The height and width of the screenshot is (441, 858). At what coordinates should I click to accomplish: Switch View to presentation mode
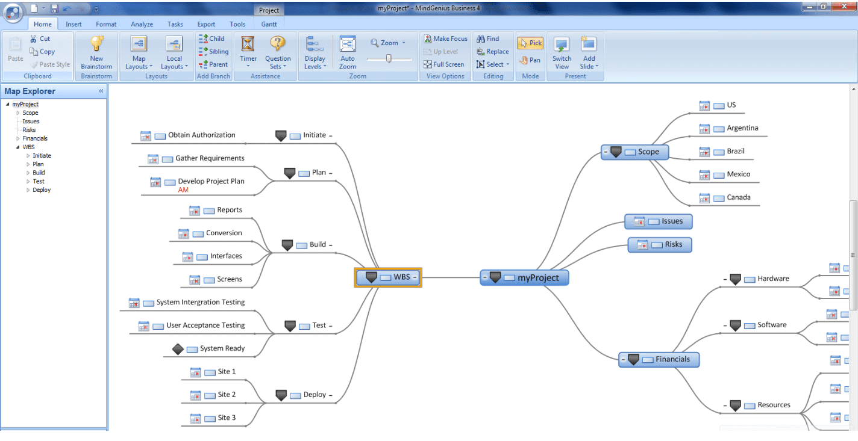(562, 52)
